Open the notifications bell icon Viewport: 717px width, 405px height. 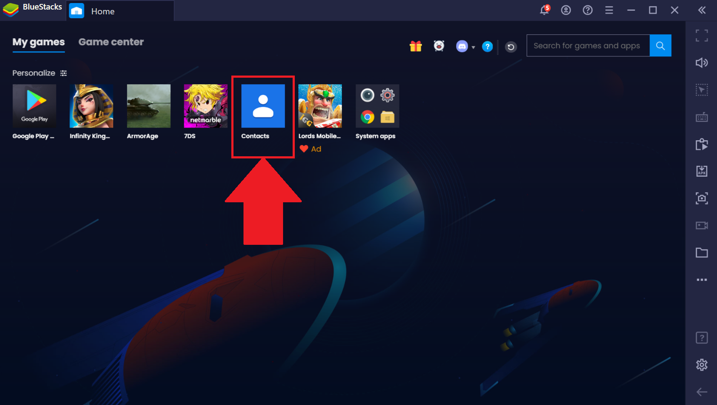click(x=544, y=10)
